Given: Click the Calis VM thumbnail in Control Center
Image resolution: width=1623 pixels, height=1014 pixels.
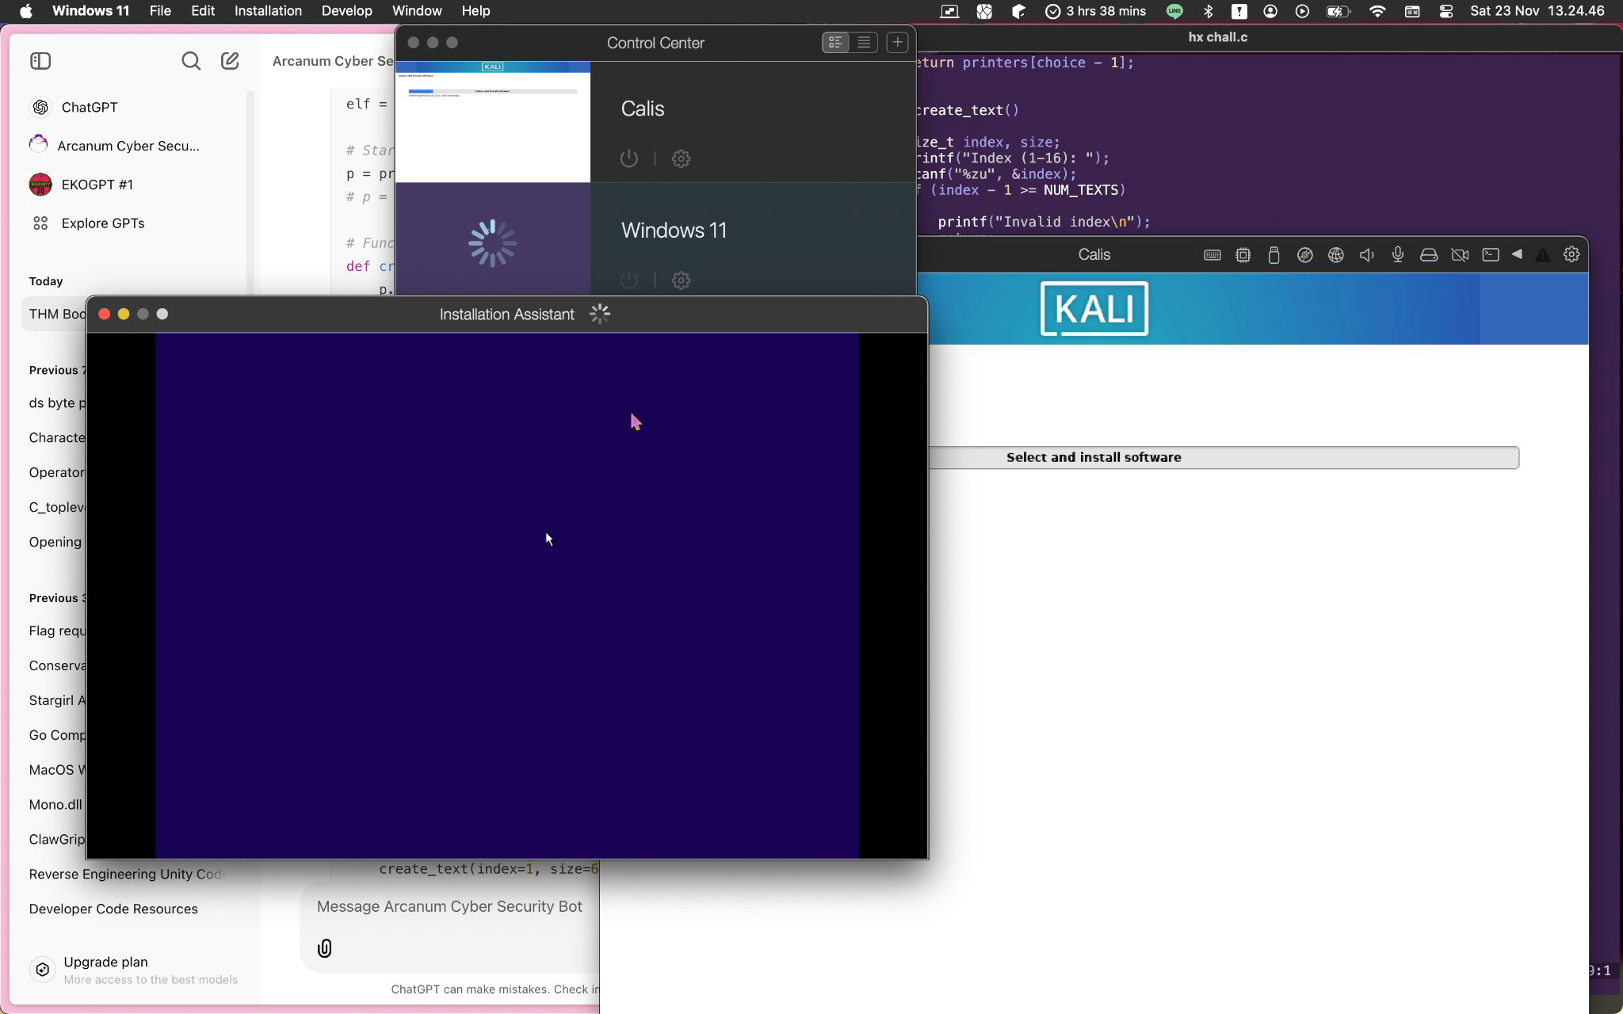Looking at the screenshot, I should click(x=493, y=122).
